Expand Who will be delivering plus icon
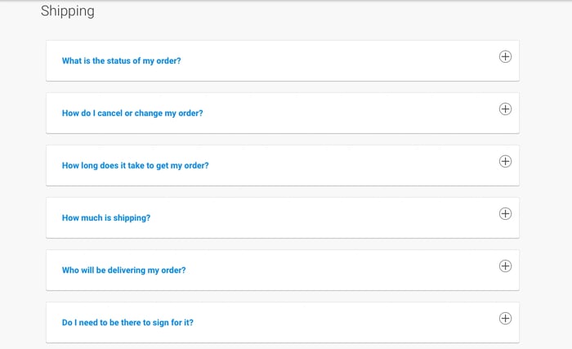This screenshot has width=572, height=349. coord(505,266)
